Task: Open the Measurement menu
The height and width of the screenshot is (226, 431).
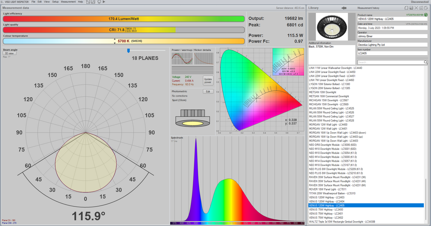Action: [68, 2]
